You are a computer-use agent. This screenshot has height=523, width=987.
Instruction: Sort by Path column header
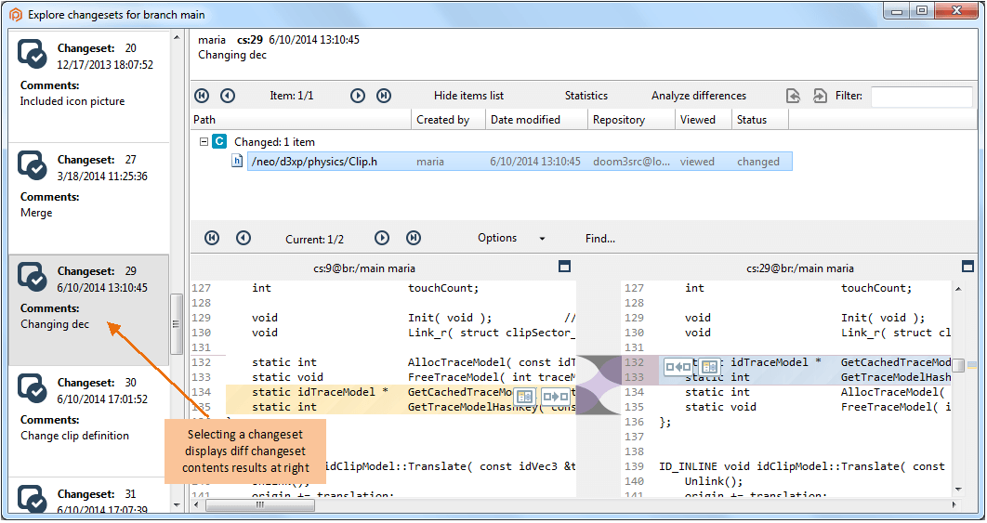[x=301, y=120]
